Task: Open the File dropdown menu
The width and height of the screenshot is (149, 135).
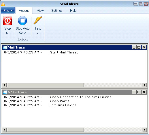Action: [x=8, y=10]
